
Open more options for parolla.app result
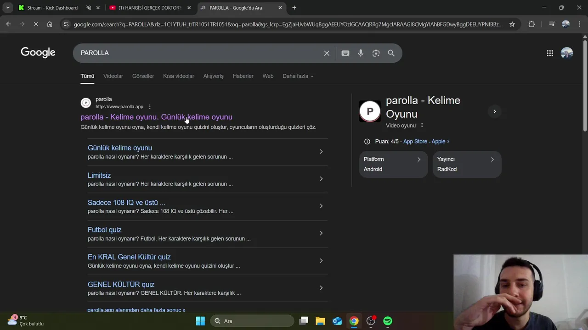tap(150, 107)
